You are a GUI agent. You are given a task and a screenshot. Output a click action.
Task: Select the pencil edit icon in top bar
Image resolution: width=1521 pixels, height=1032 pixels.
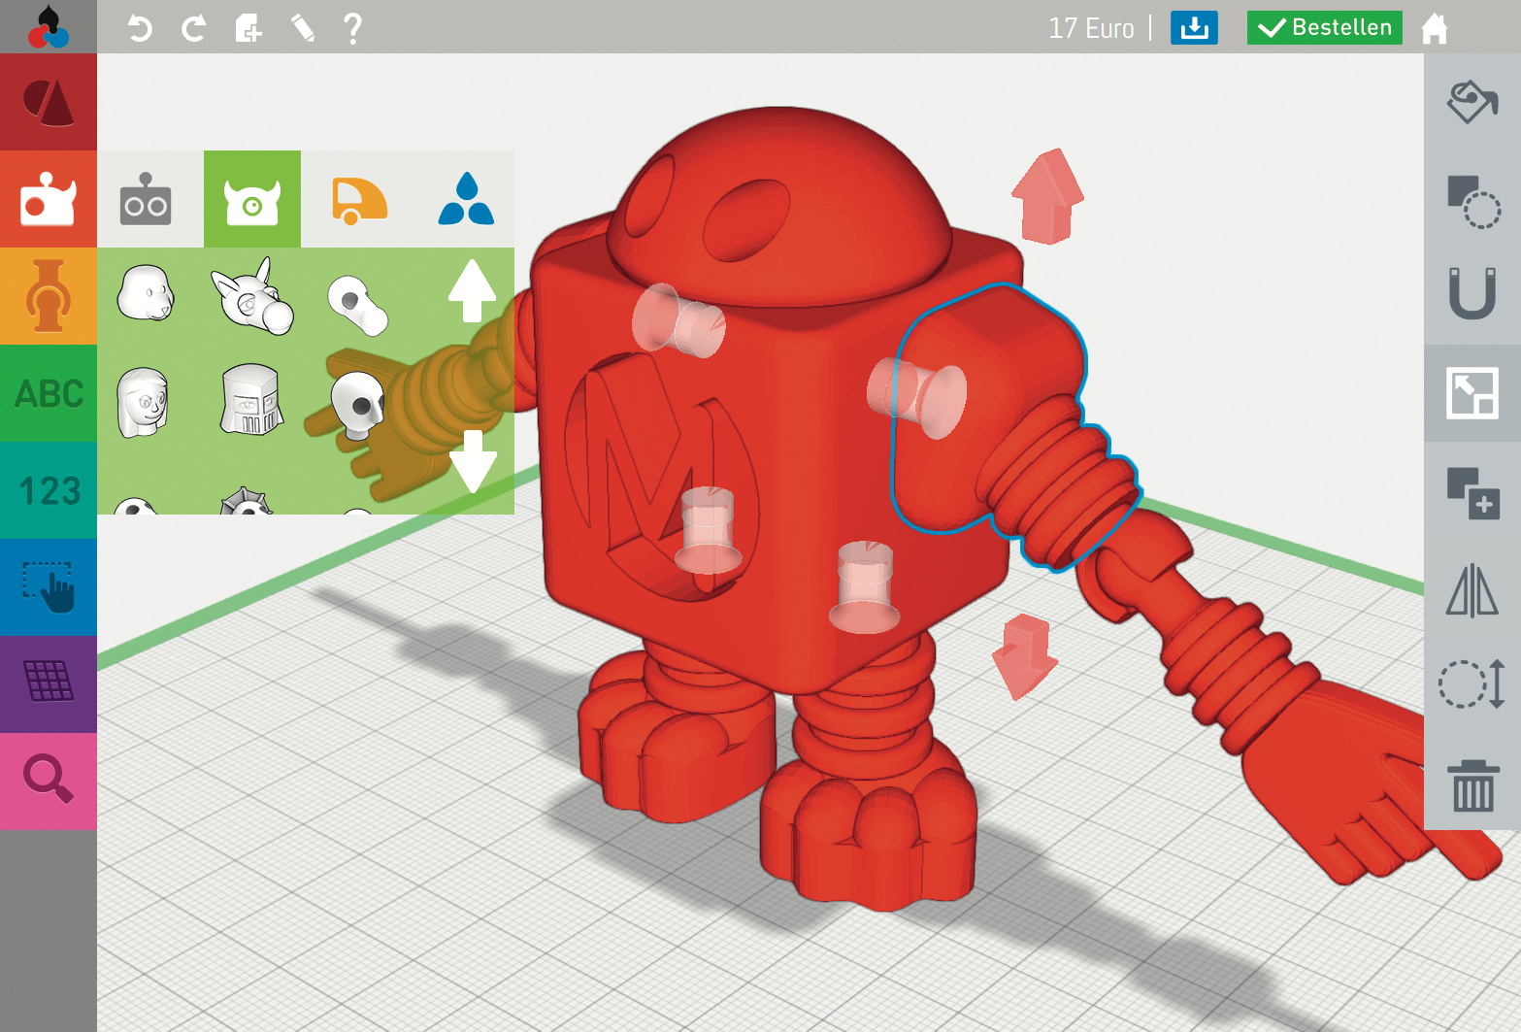pyautogui.click(x=303, y=28)
